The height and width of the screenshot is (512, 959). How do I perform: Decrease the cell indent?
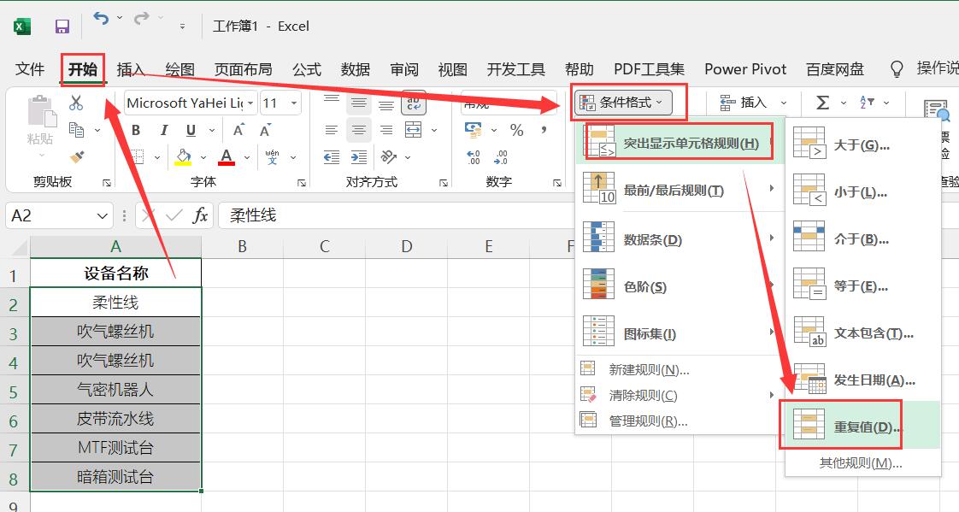click(332, 157)
